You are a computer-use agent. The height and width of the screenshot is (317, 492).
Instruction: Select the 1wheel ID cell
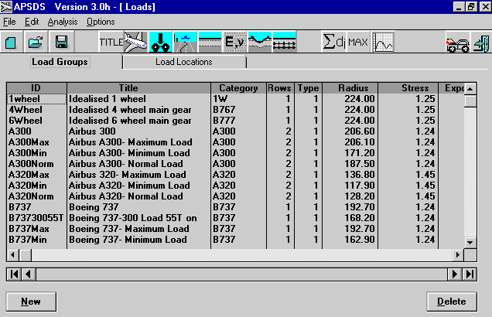(x=36, y=99)
